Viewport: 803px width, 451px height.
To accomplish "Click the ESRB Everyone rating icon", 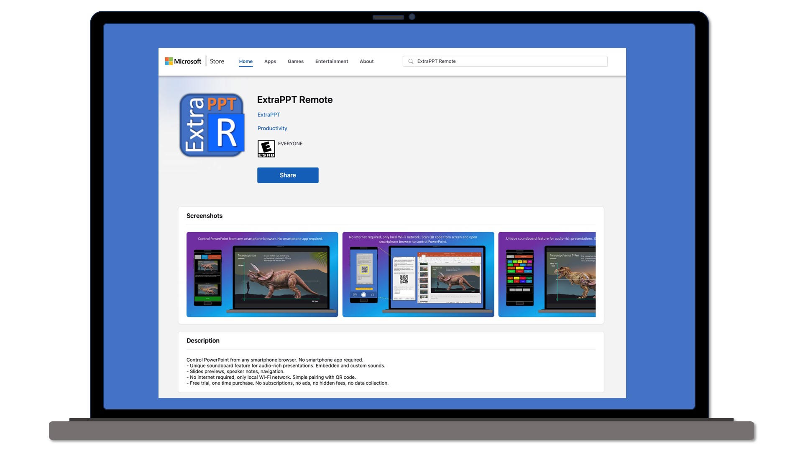I will point(266,149).
